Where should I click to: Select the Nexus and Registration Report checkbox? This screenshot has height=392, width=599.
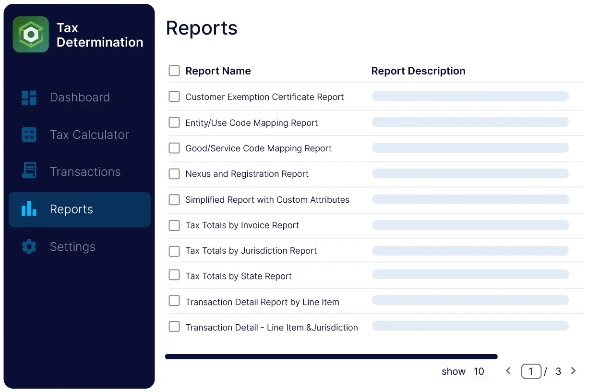coord(174,174)
